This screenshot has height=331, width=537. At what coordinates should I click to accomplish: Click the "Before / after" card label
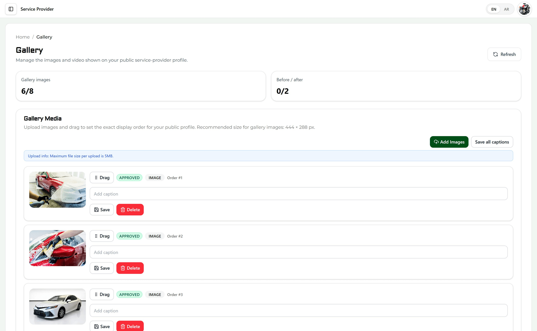point(290,80)
